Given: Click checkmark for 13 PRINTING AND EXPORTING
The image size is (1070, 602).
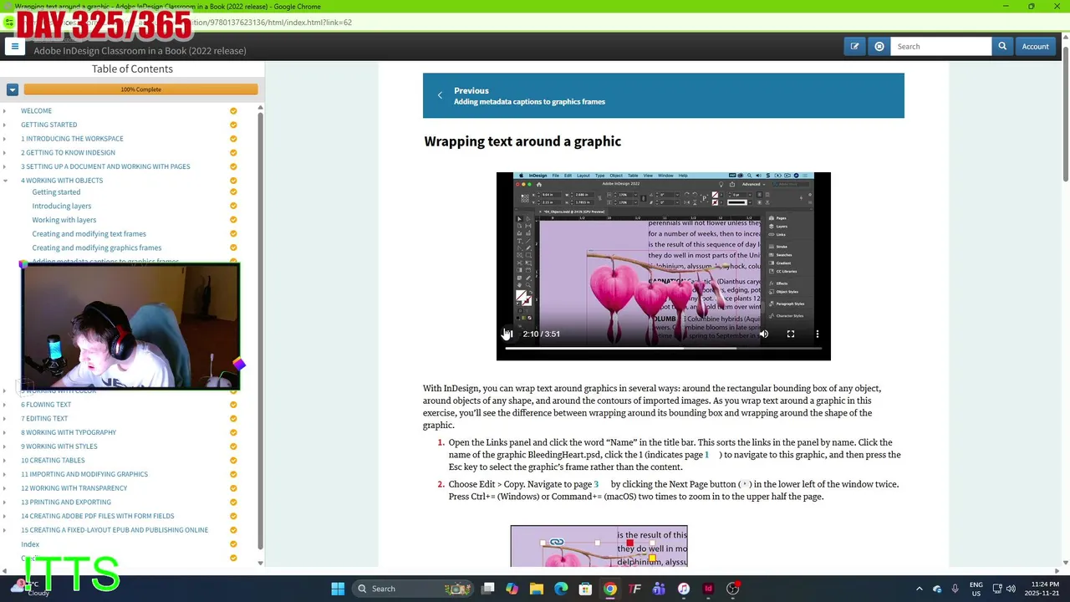Looking at the screenshot, I should (x=233, y=503).
